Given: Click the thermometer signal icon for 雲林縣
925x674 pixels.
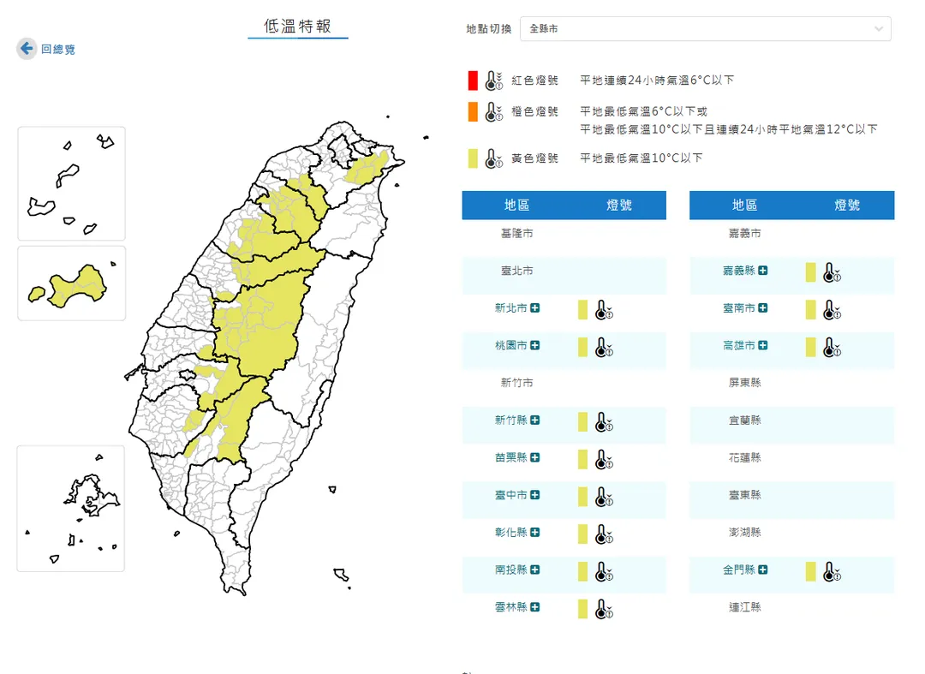Looking at the screenshot, I should pyautogui.click(x=604, y=609).
